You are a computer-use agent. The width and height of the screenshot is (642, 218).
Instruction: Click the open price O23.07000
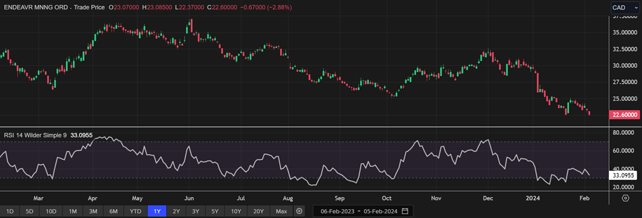[124, 8]
